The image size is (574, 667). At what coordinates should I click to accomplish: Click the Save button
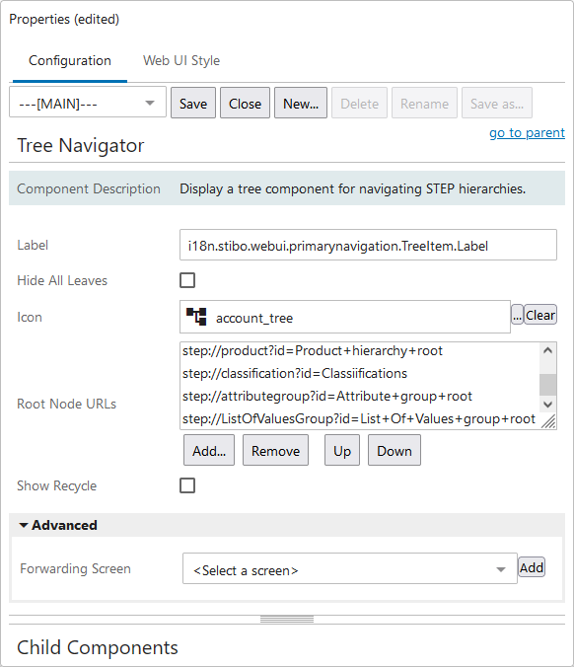click(193, 103)
